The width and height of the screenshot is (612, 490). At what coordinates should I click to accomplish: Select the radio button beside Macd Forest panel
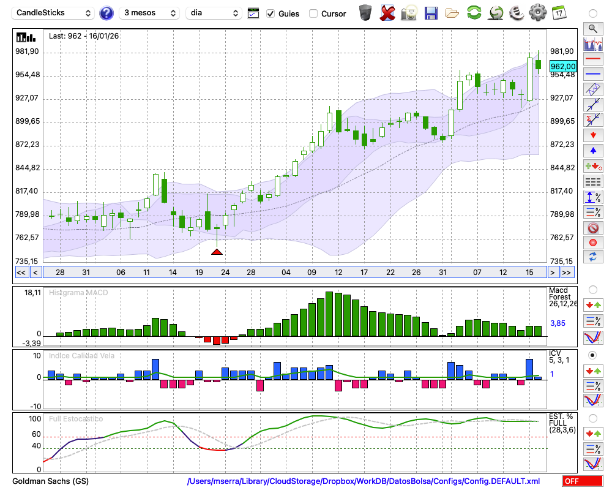click(592, 289)
